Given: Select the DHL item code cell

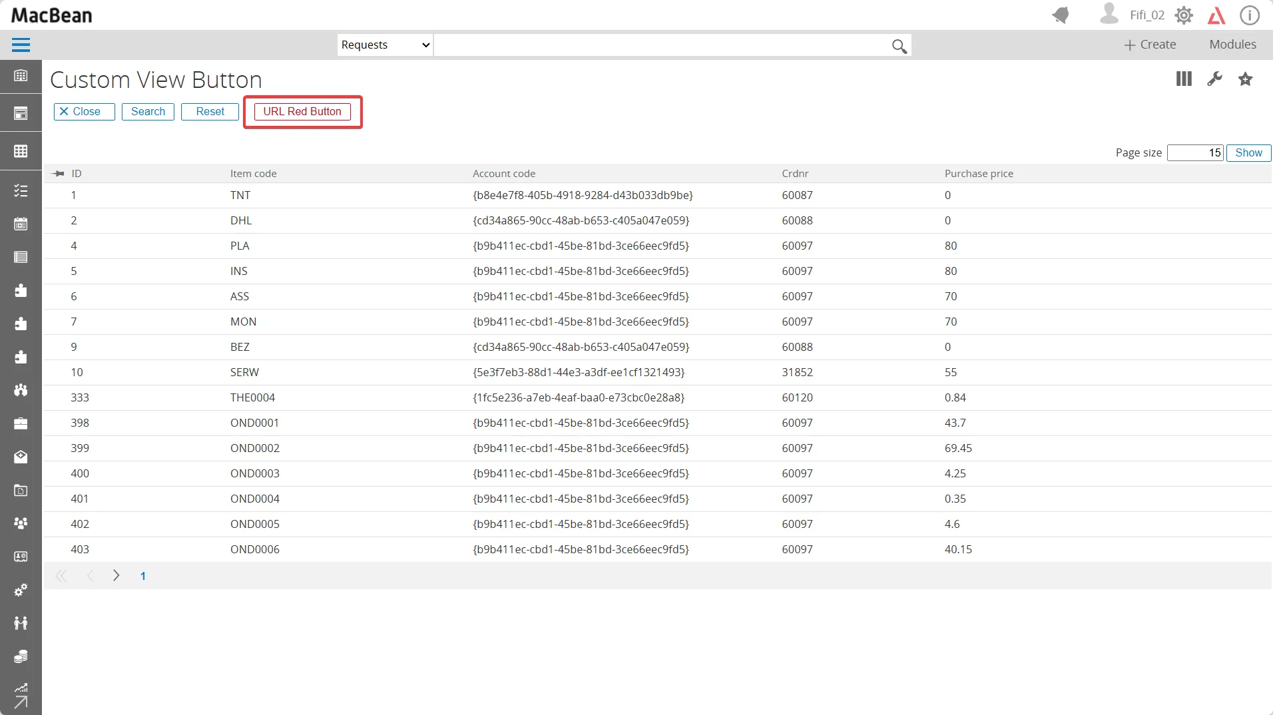Looking at the screenshot, I should (241, 221).
